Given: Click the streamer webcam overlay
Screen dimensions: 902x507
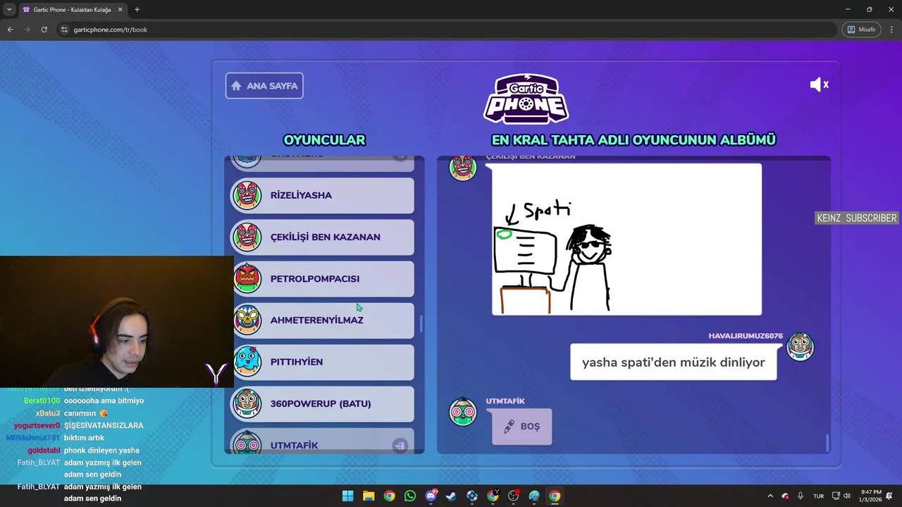Looking at the screenshot, I should 116,322.
